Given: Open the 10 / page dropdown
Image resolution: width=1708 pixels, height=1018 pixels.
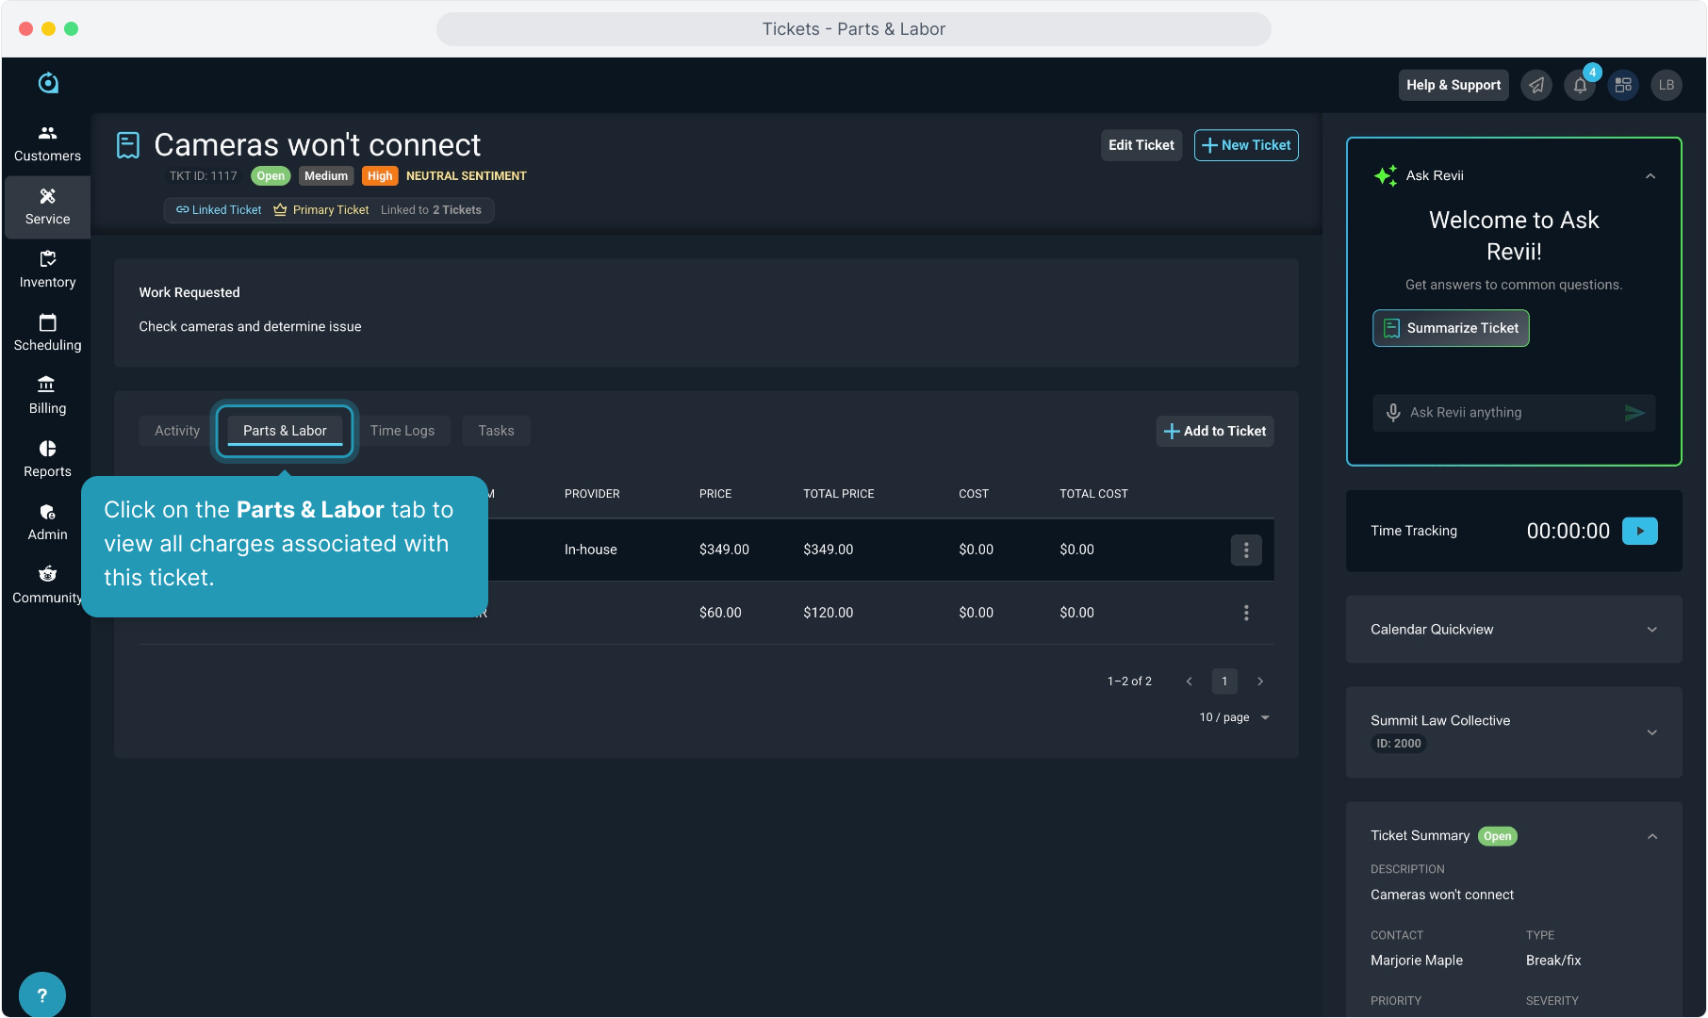Looking at the screenshot, I should point(1234,717).
